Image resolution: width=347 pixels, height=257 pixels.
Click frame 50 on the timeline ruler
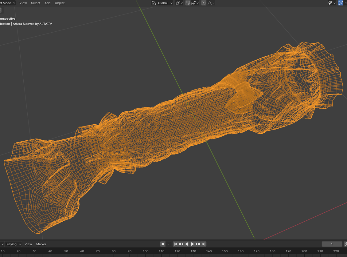(66, 251)
